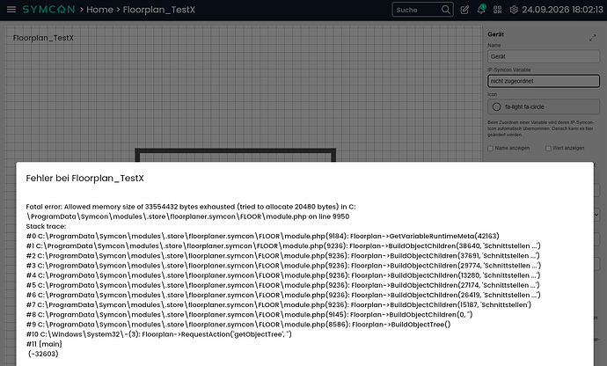This screenshot has width=607, height=366.
Task: Click stack line #1 BuildObjectChildren(38640
Action: point(283,246)
